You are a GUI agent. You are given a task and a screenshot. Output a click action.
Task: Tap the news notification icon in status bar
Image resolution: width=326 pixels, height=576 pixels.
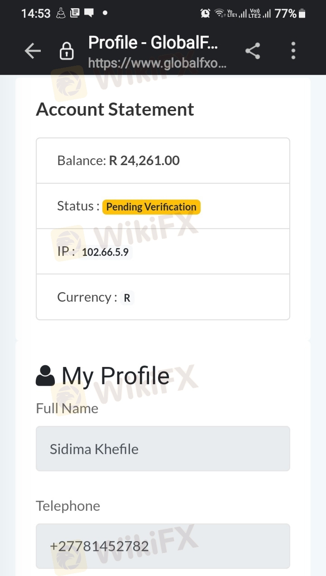(75, 13)
